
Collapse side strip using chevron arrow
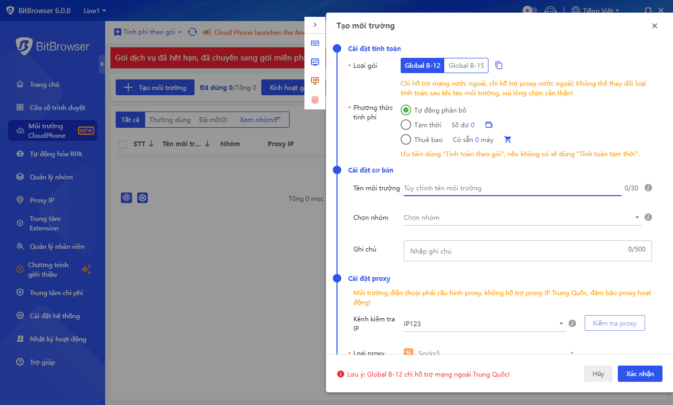(315, 25)
